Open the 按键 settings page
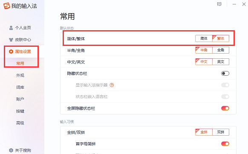The height and width of the screenshot is (154, 248). pyautogui.click(x=20, y=111)
